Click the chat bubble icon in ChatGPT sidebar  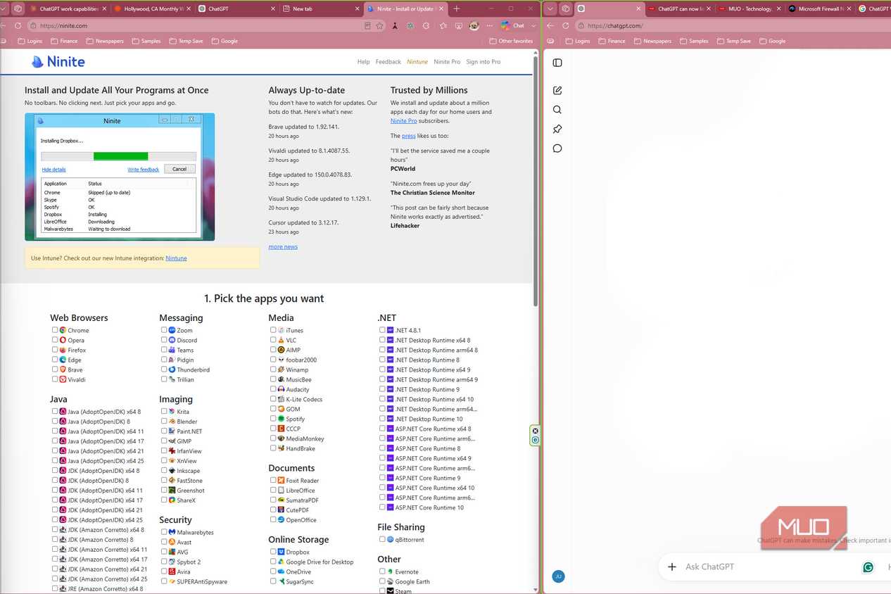[x=557, y=148]
